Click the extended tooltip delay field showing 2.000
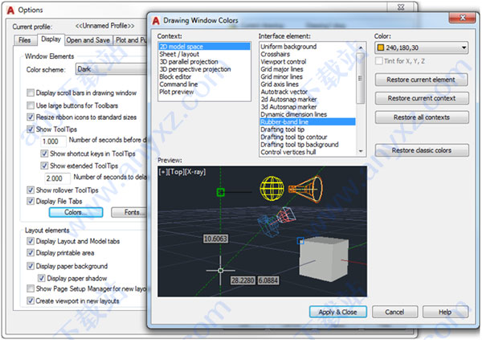This screenshot has height=340, width=482. [58, 178]
